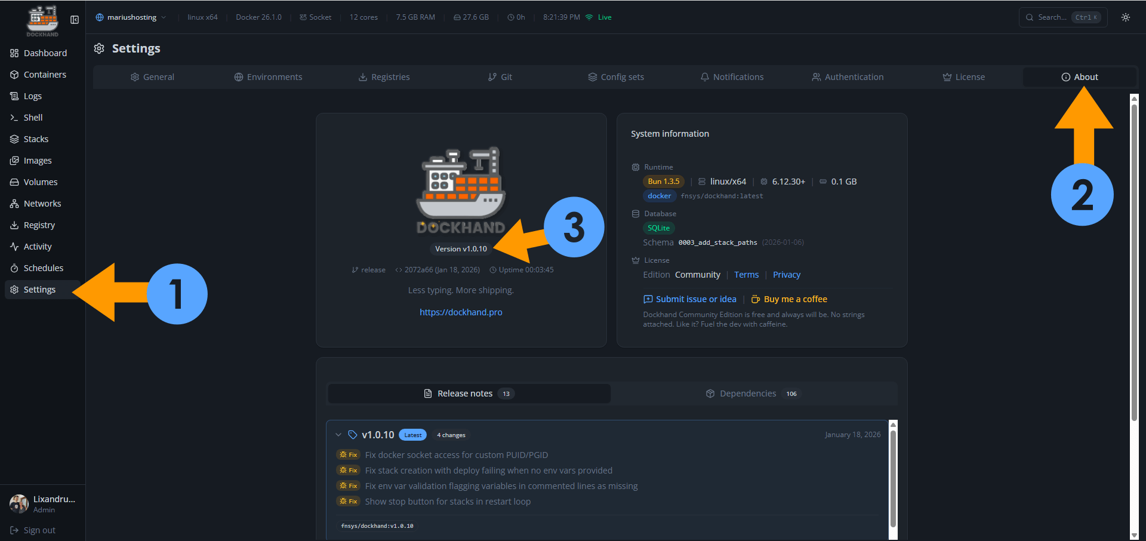
Task: Collapse the v1.0.10 release notes entry
Action: tap(338, 435)
